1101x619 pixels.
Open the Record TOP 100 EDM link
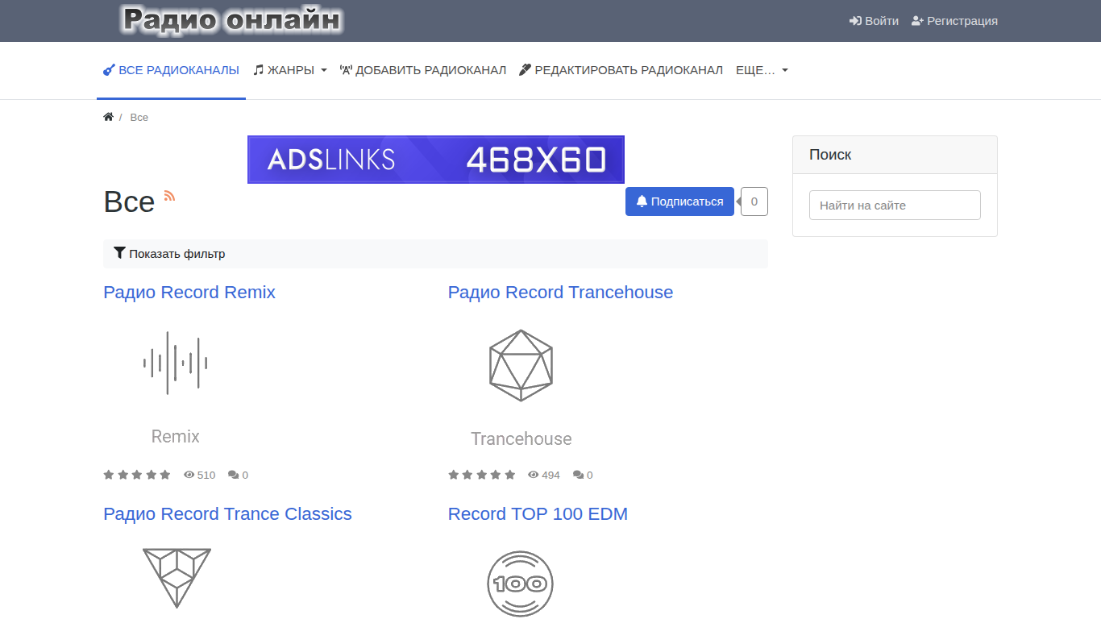538,514
